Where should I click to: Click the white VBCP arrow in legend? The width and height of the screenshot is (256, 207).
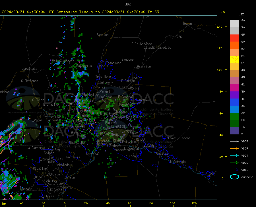(x=234, y=141)
